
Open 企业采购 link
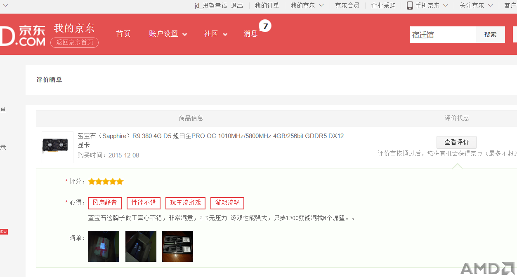(x=383, y=5)
